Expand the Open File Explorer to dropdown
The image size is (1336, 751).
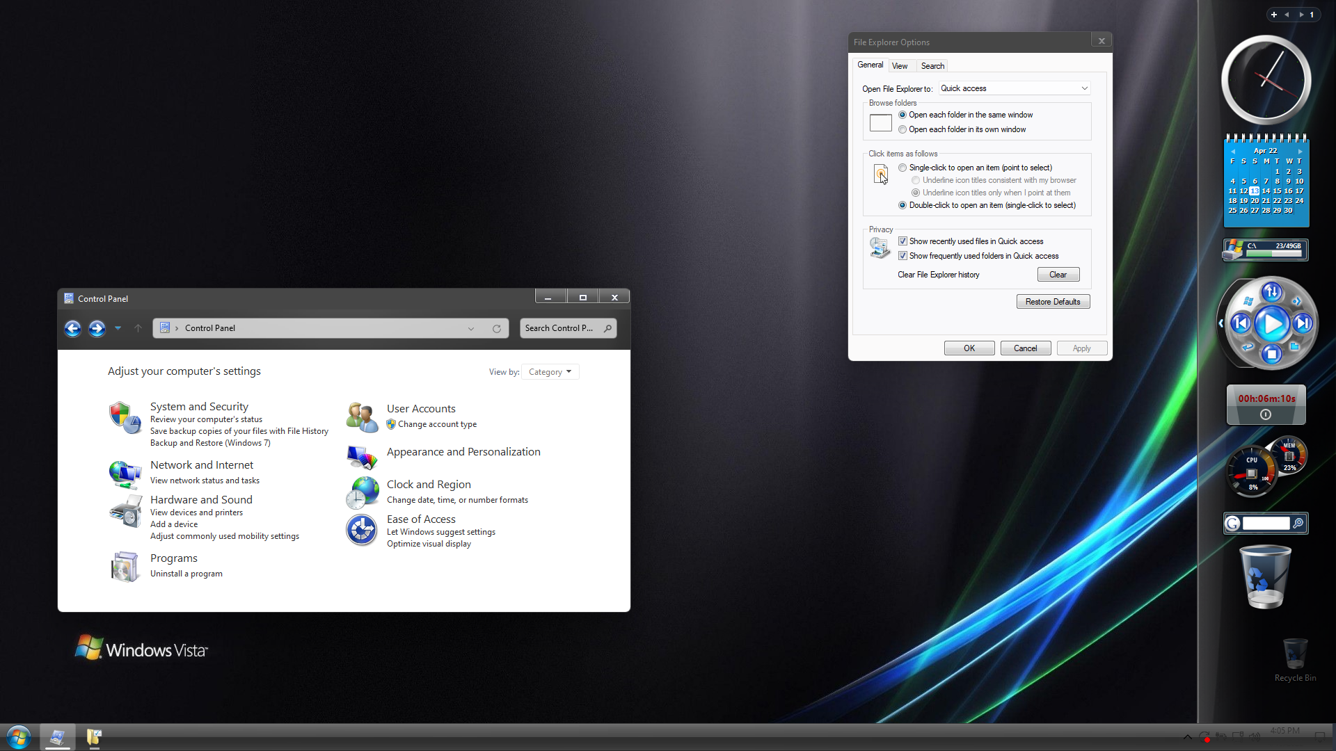pyautogui.click(x=1083, y=88)
